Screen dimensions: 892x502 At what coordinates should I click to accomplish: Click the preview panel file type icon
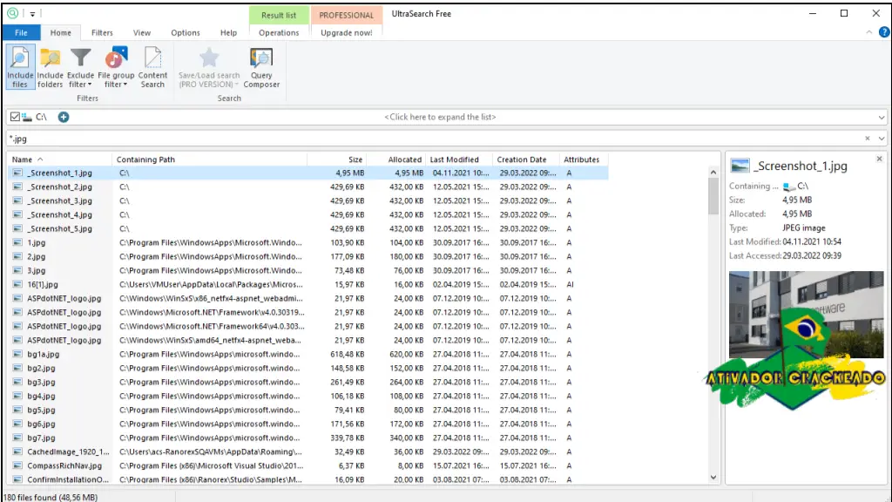(x=740, y=166)
